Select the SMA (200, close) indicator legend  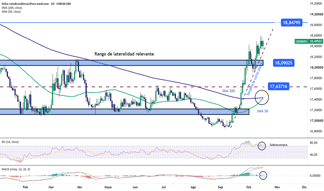[x=12, y=8]
